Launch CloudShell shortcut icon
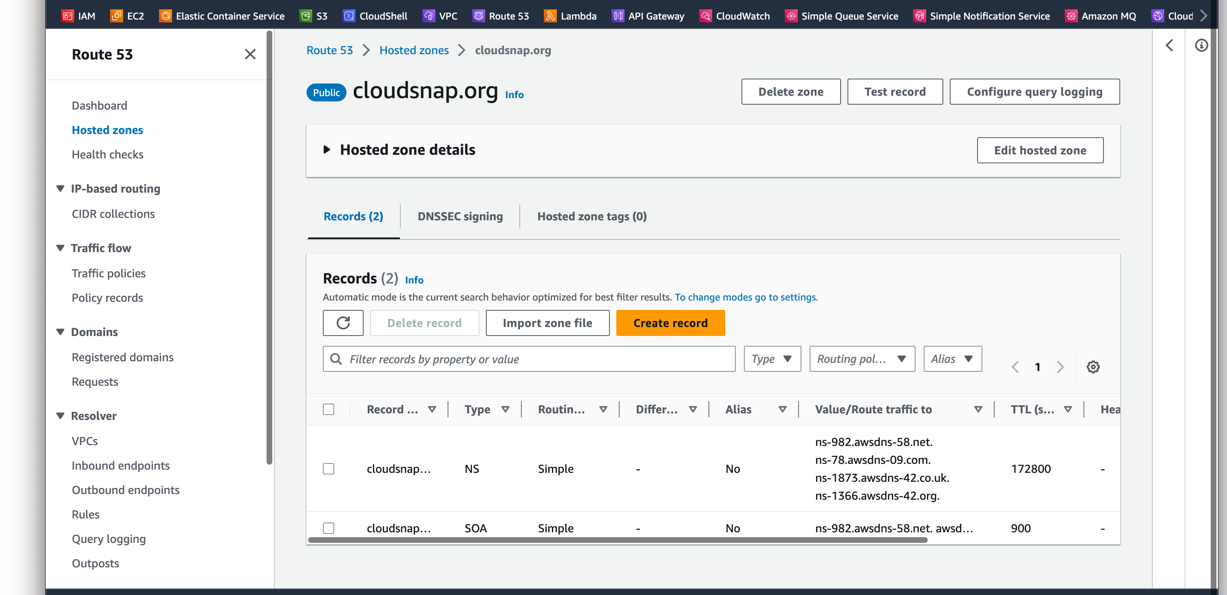Image resolution: width=1227 pixels, height=595 pixels. click(349, 16)
